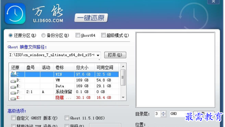Open the Ghost image path dropdown arrow
The height and width of the screenshot is (127, 225).
(98, 55)
